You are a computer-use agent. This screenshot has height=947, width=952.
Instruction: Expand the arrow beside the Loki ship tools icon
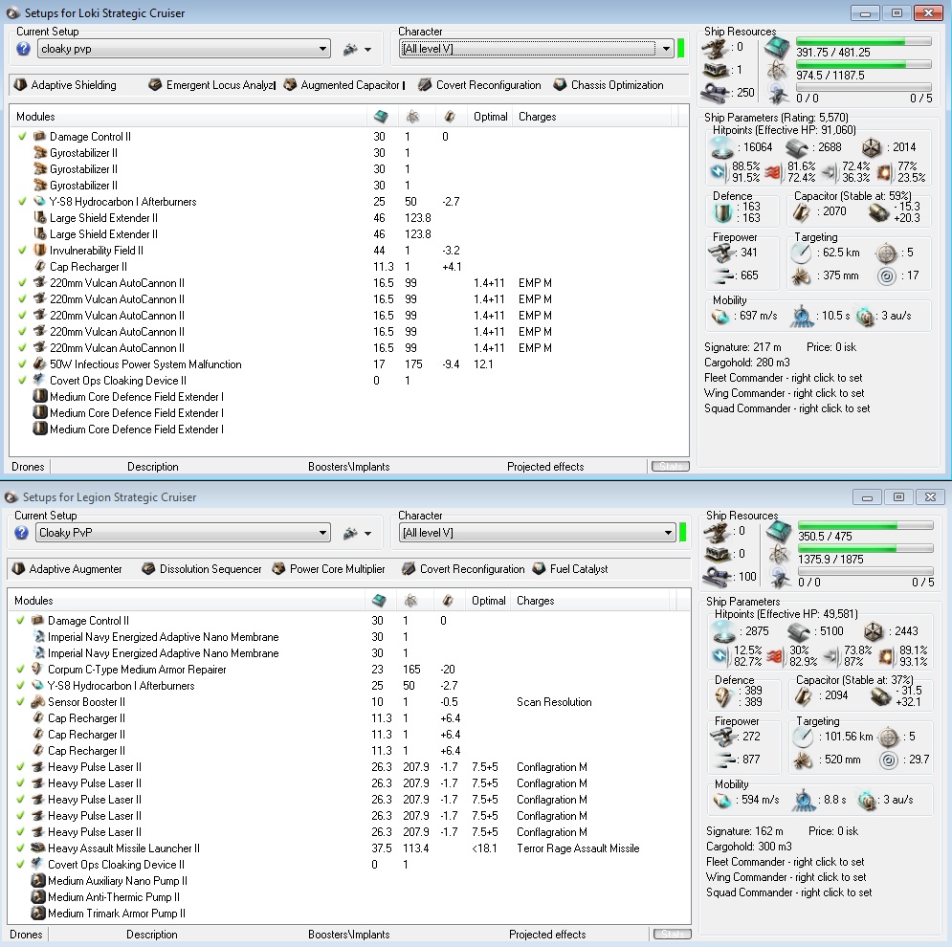tap(368, 50)
